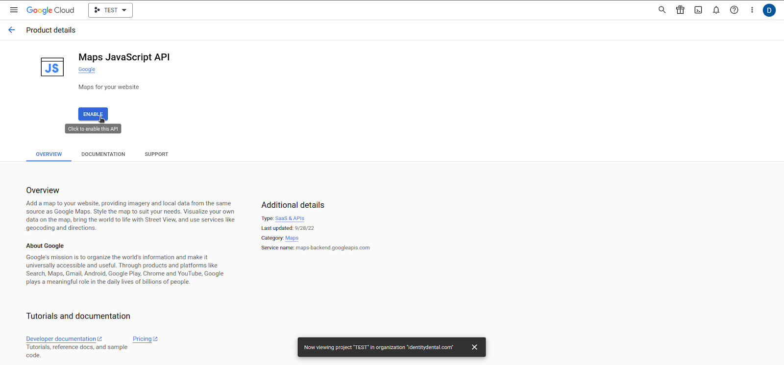Activate Cloud Shell terminal icon
784x365 pixels.
[698, 10]
